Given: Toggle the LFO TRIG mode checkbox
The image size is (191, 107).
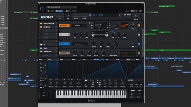Looking at the screenshot, I should pyautogui.click(x=91, y=80).
